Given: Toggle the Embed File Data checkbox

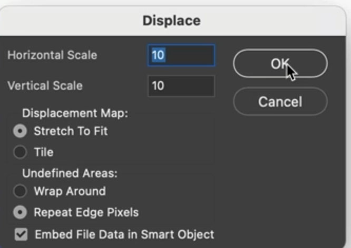Looking at the screenshot, I should pyautogui.click(x=21, y=234).
